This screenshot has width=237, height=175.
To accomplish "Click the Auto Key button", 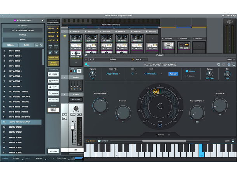I will [173, 74].
